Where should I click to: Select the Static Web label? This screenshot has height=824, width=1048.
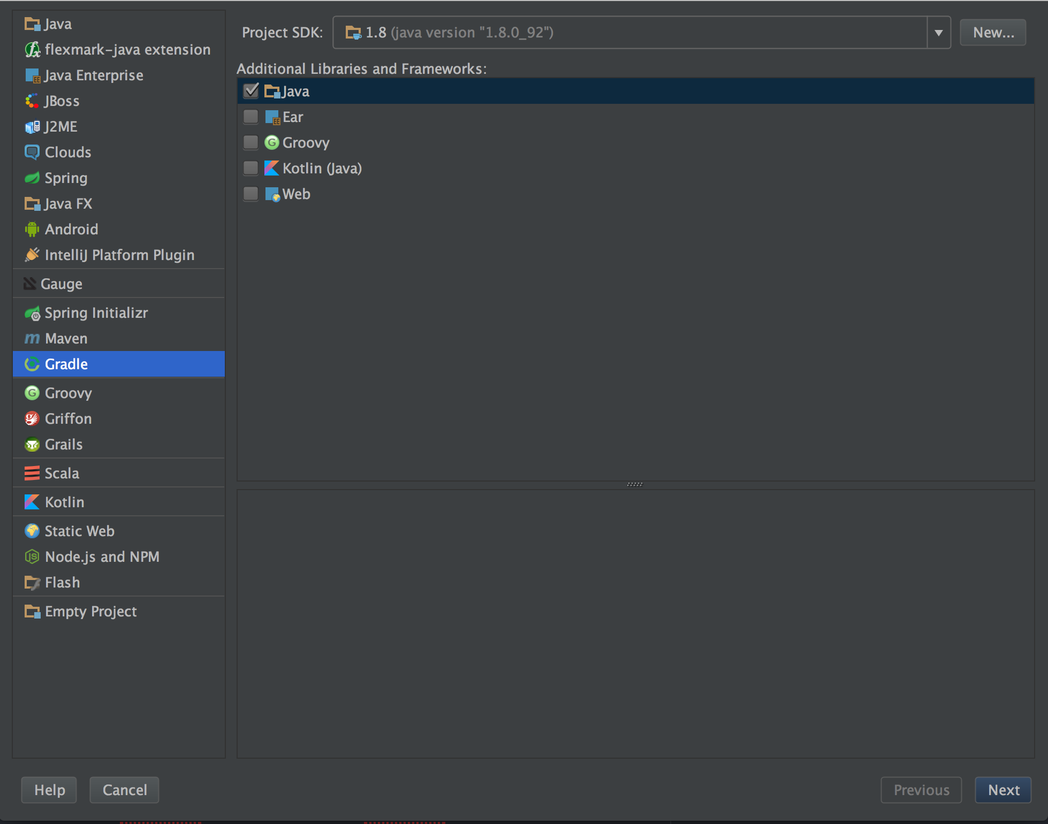80,531
